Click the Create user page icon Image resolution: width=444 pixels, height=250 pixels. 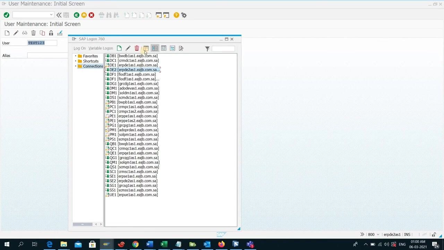(7, 33)
